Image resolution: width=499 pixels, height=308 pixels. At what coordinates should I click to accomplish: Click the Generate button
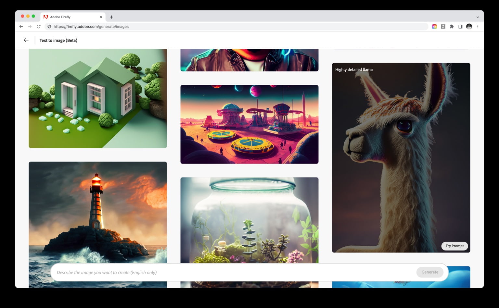[x=429, y=272]
